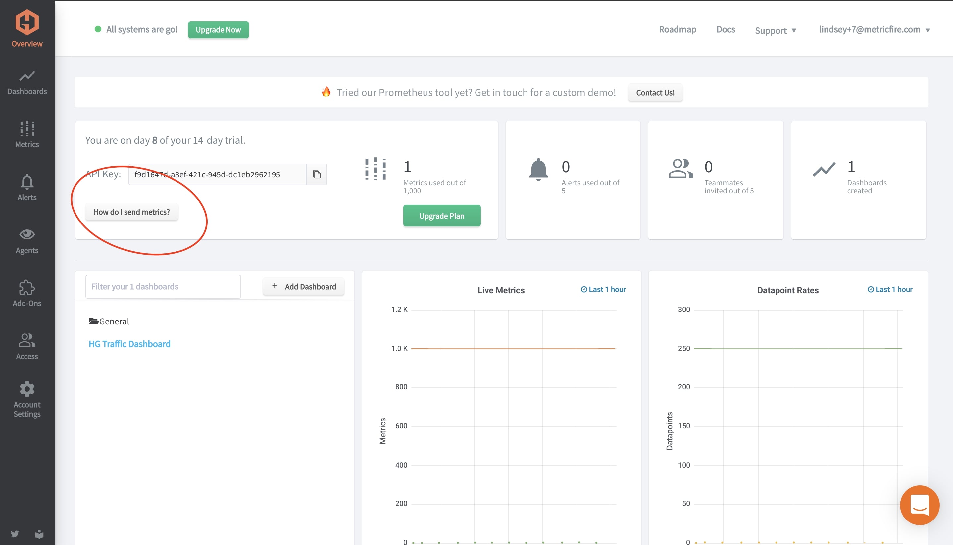953x545 pixels.
Task: Click the Live Metrics chart title
Action: coord(501,290)
